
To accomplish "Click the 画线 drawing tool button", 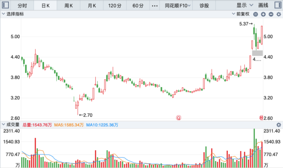I will tap(263, 5).
